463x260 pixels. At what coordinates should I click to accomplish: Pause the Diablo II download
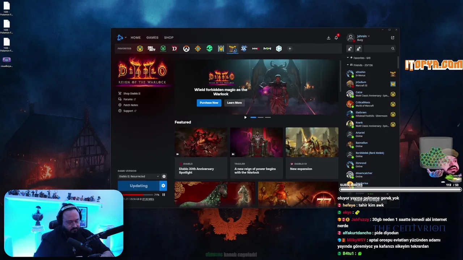pos(163,195)
